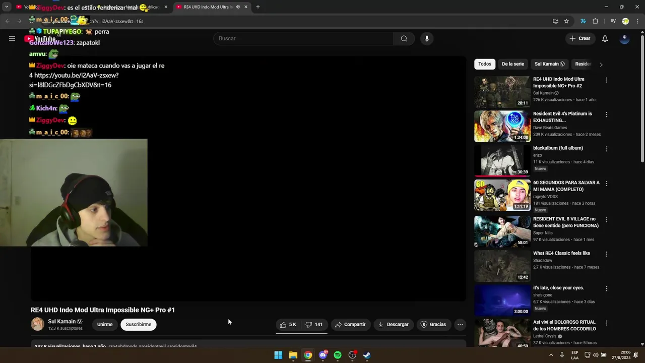
Task: Open the YouTube notifications bell
Action: 605,38
